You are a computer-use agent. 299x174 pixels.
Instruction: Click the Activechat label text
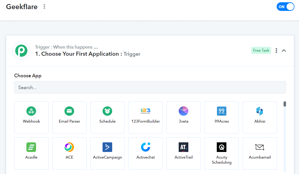(x=145, y=157)
